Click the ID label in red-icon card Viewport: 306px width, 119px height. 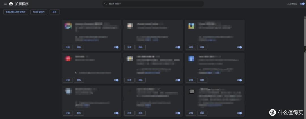click(x=76, y=73)
